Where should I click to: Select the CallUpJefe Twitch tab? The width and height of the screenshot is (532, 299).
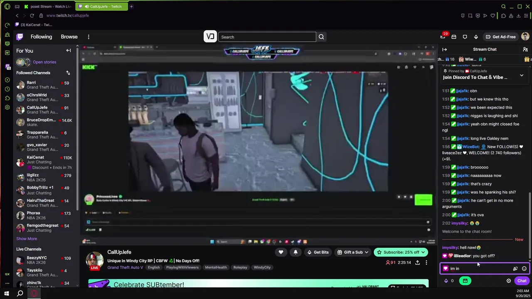click(x=103, y=7)
